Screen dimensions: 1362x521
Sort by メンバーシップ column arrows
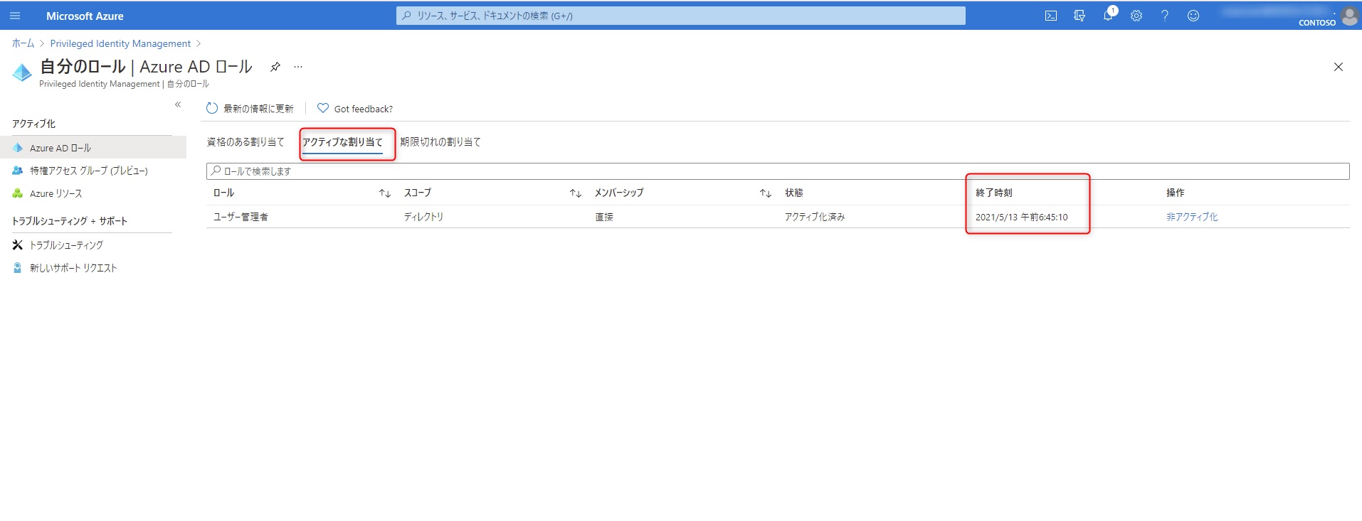click(x=766, y=193)
